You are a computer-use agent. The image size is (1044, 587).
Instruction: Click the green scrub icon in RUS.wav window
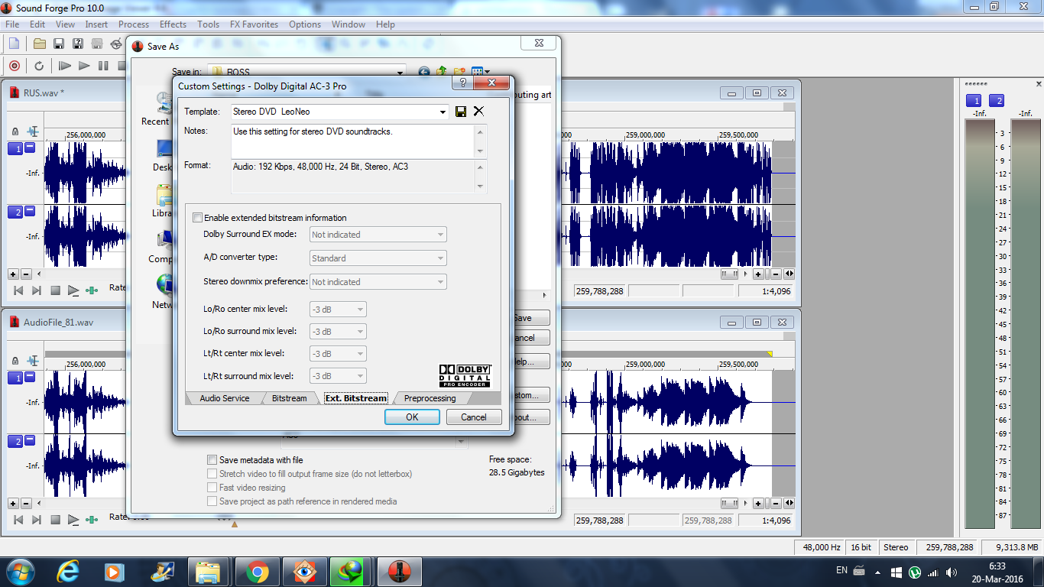(x=92, y=290)
